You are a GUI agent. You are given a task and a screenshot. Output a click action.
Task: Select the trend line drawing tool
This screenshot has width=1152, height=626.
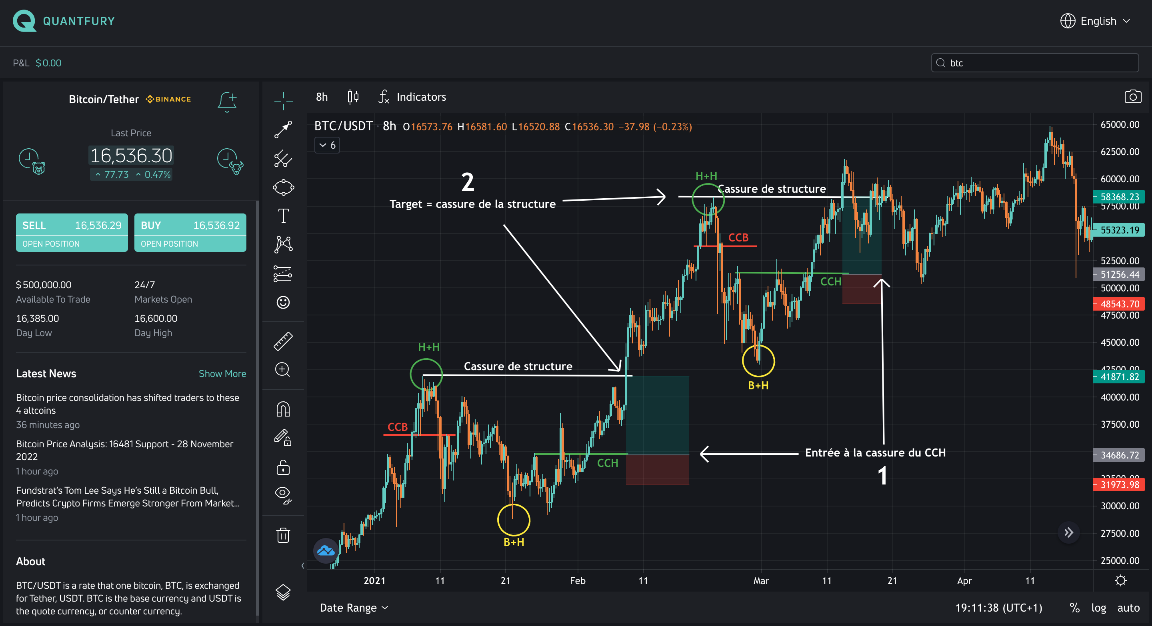click(x=283, y=130)
